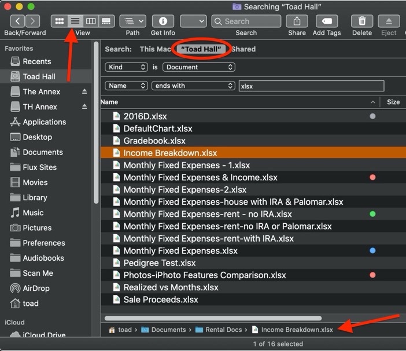Sort by the Size column header
Image resolution: width=406 pixels, height=351 pixels.
coord(393,102)
